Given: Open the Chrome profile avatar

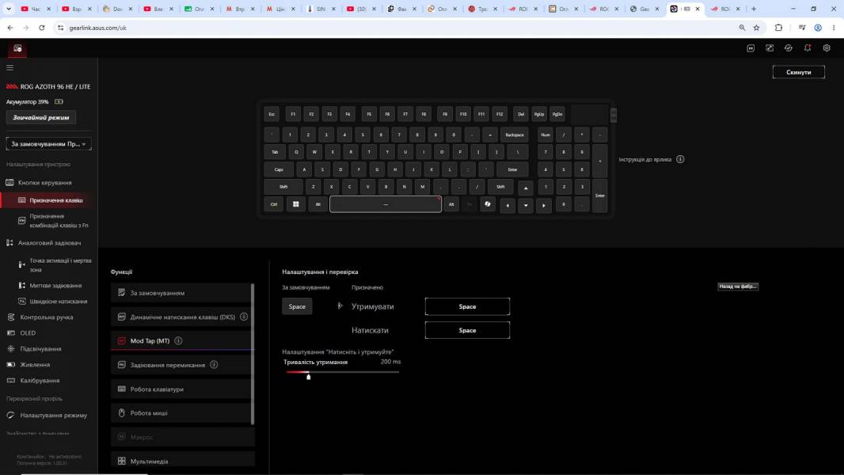Looking at the screenshot, I should click(x=818, y=28).
